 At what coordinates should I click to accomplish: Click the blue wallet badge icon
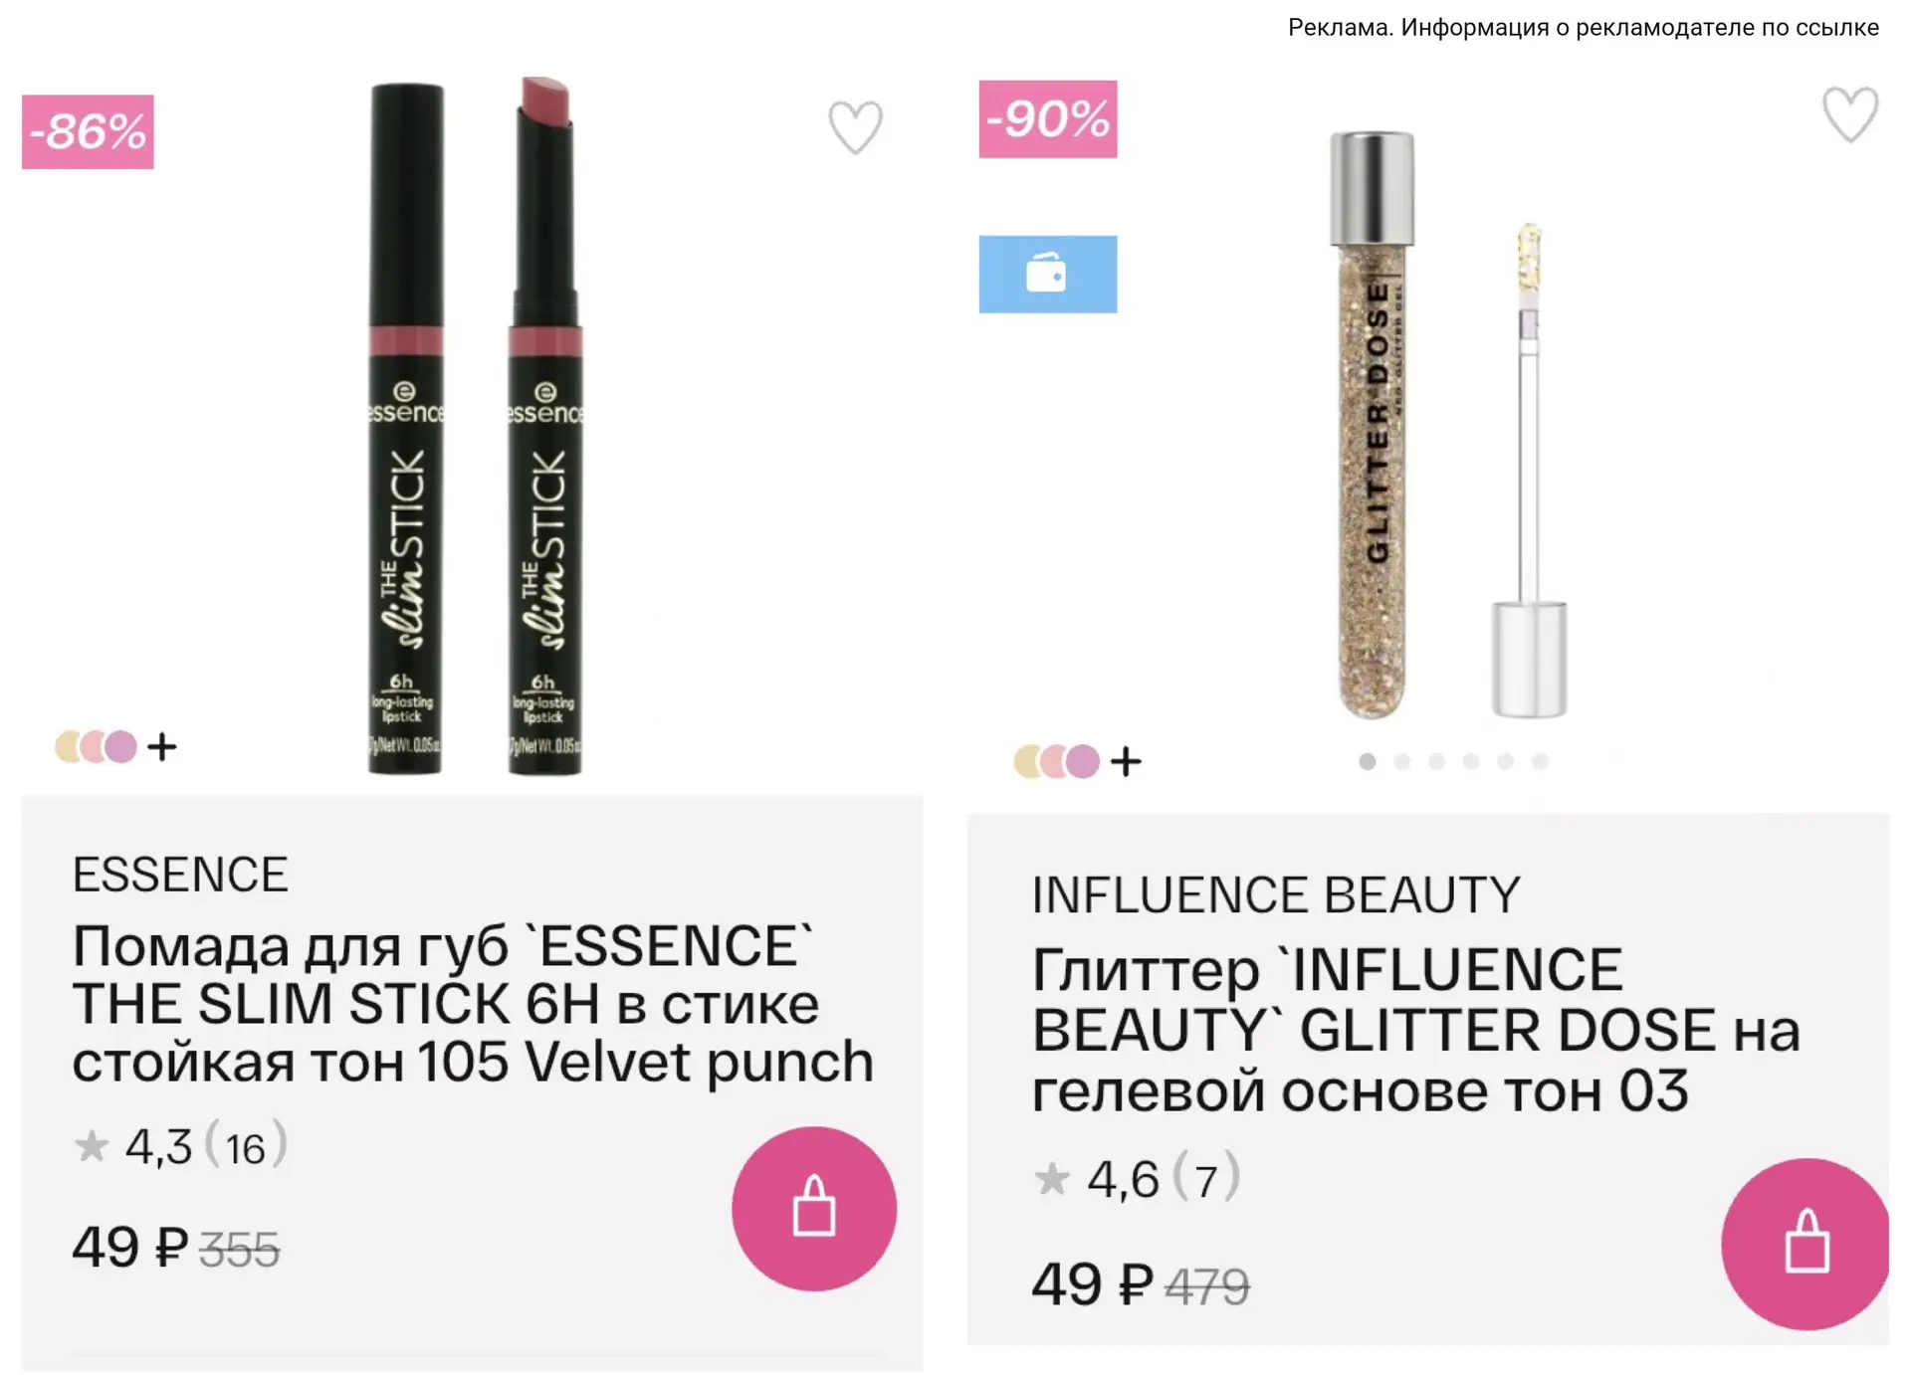(1047, 274)
